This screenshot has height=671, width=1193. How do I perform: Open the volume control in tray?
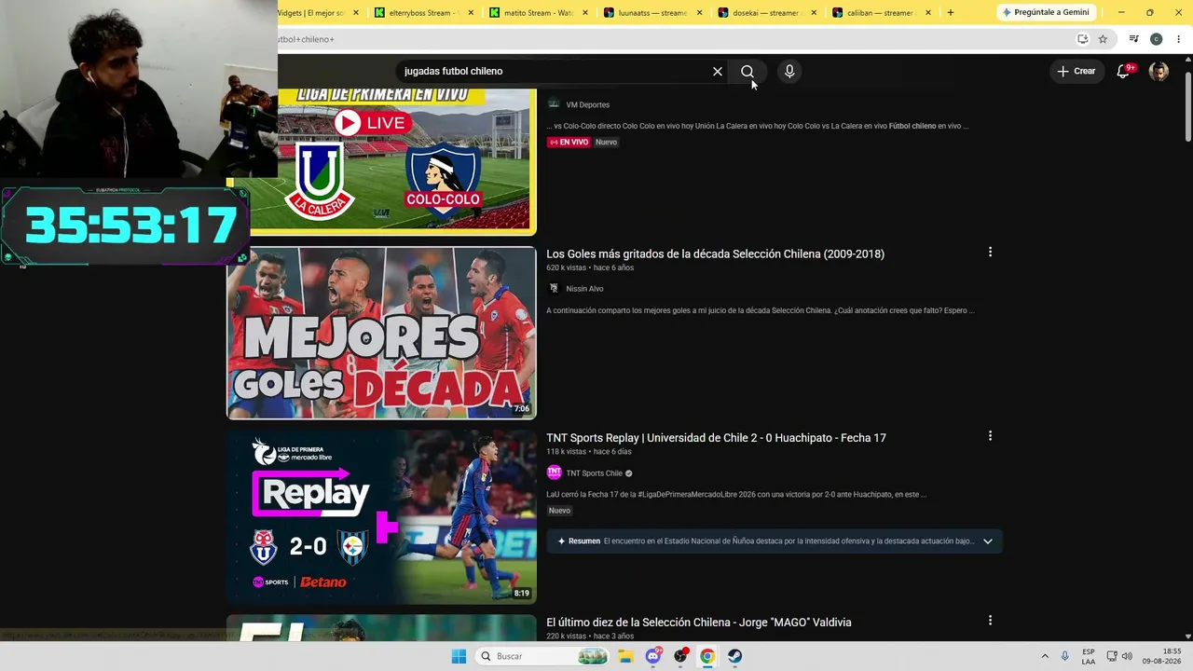pyautogui.click(x=1127, y=656)
